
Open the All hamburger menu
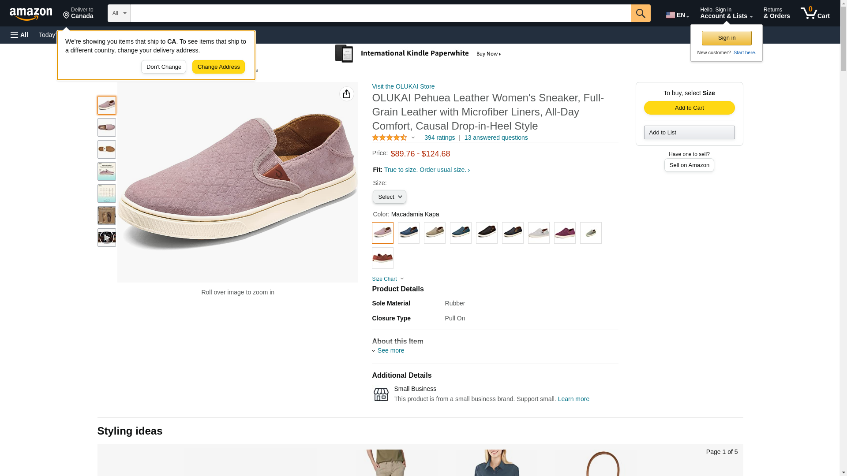[19, 35]
